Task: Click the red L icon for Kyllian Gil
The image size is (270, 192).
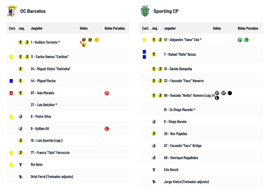Action: [107, 129]
